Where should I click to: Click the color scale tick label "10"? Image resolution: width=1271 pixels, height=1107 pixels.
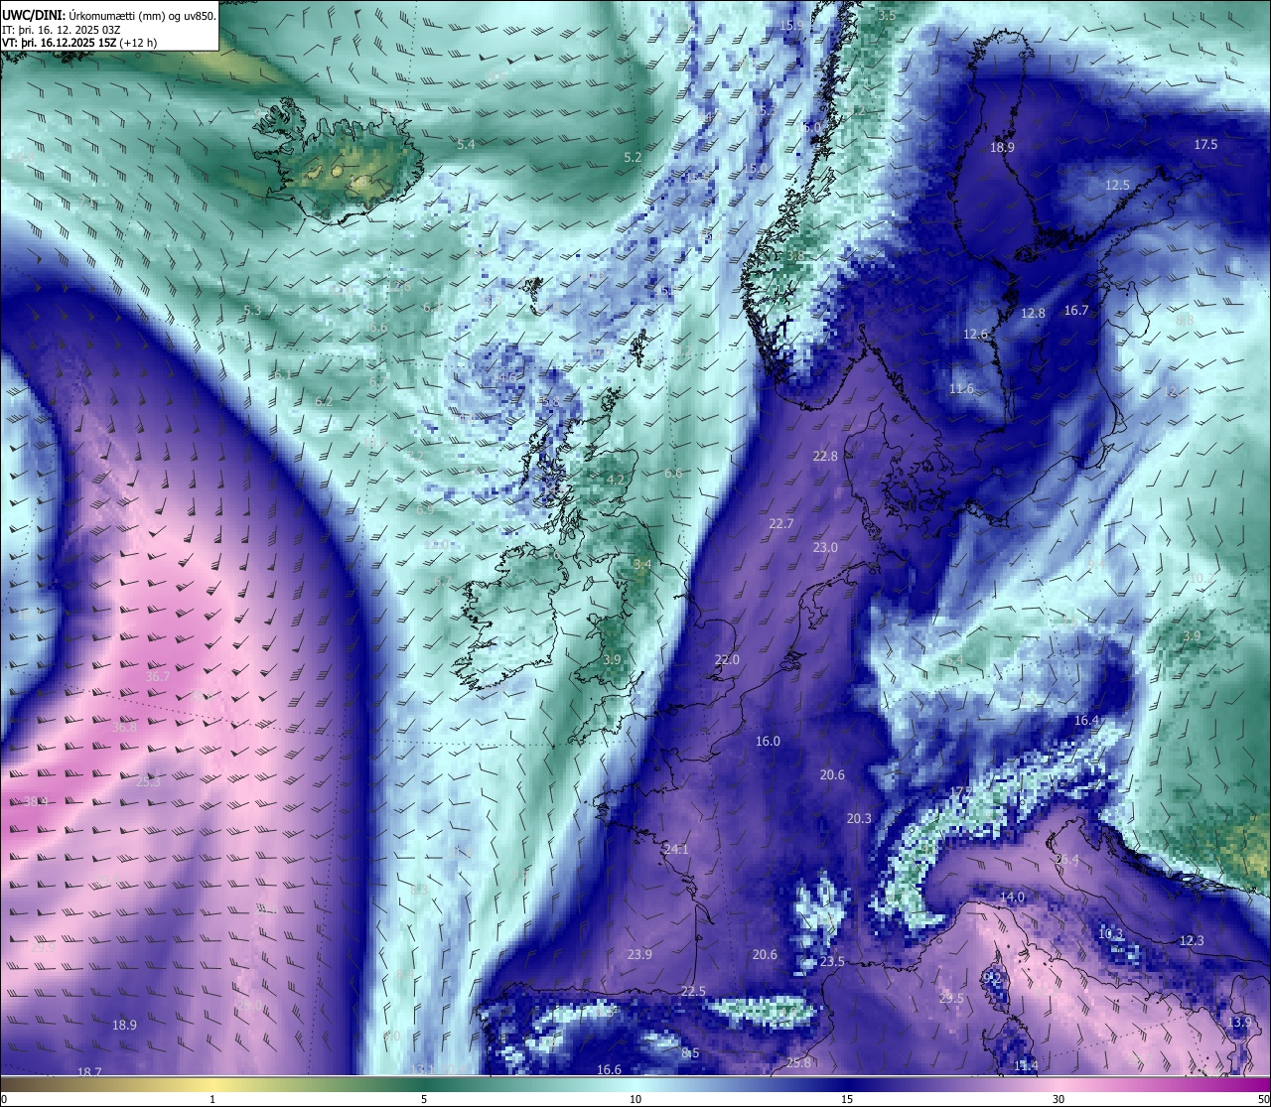[x=635, y=1099]
